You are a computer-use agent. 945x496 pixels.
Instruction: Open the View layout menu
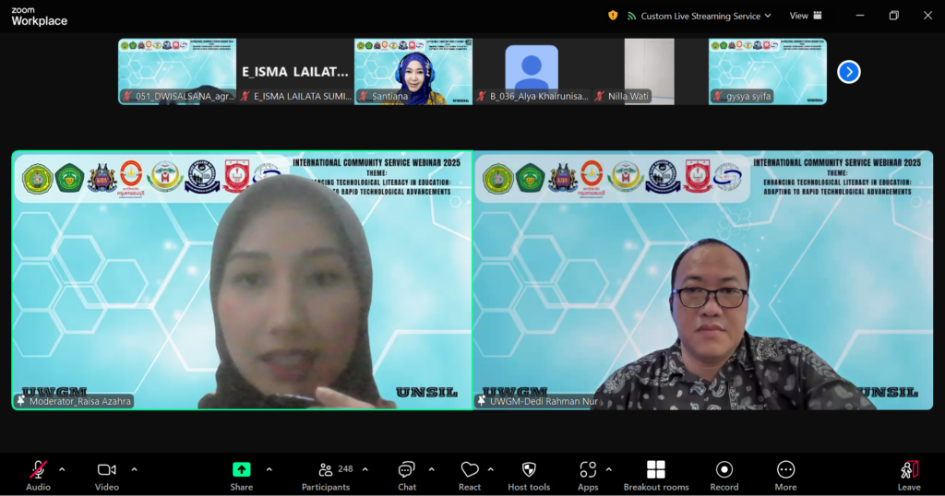(805, 16)
